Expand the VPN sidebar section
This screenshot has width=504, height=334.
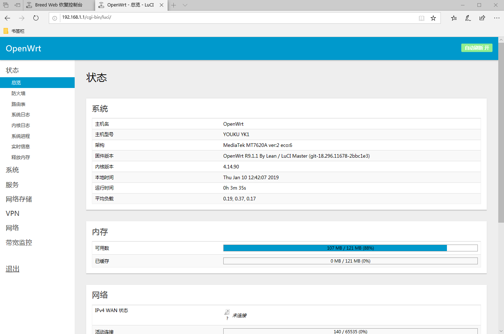[x=13, y=213]
